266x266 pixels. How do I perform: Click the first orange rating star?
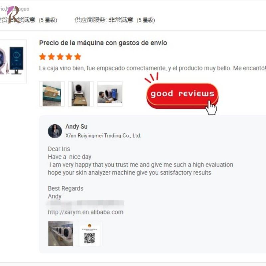[43, 57]
